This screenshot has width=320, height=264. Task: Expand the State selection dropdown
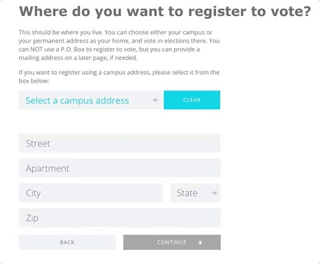195,193
